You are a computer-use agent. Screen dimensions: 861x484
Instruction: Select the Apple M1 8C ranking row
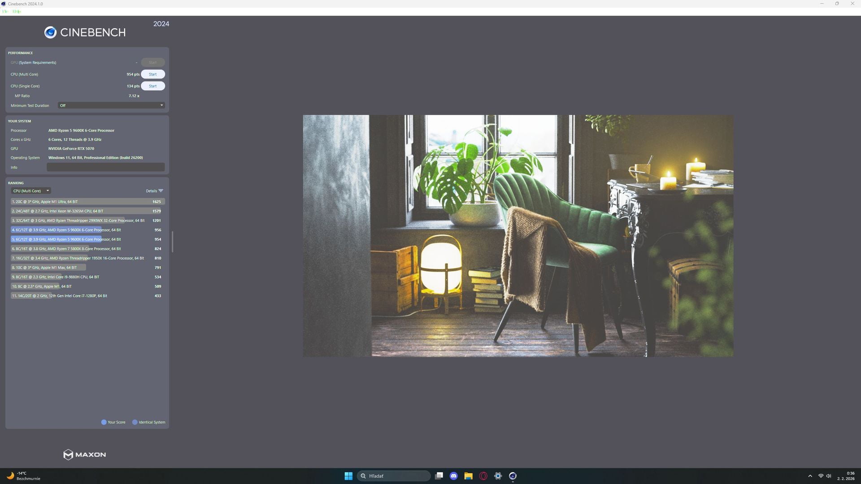87,286
